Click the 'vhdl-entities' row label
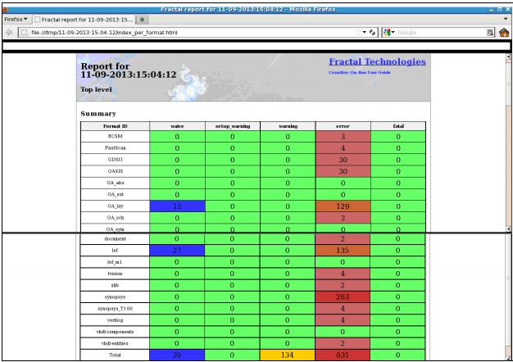The width and height of the screenshot is (513, 362). tap(115, 343)
